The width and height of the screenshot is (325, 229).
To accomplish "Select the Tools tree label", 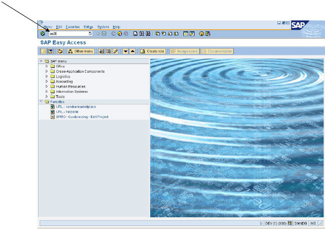I will coord(60,97).
